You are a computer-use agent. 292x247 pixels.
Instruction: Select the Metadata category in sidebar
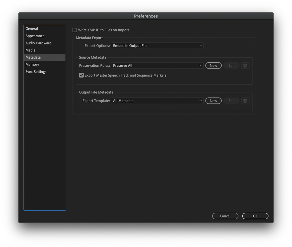point(45,57)
